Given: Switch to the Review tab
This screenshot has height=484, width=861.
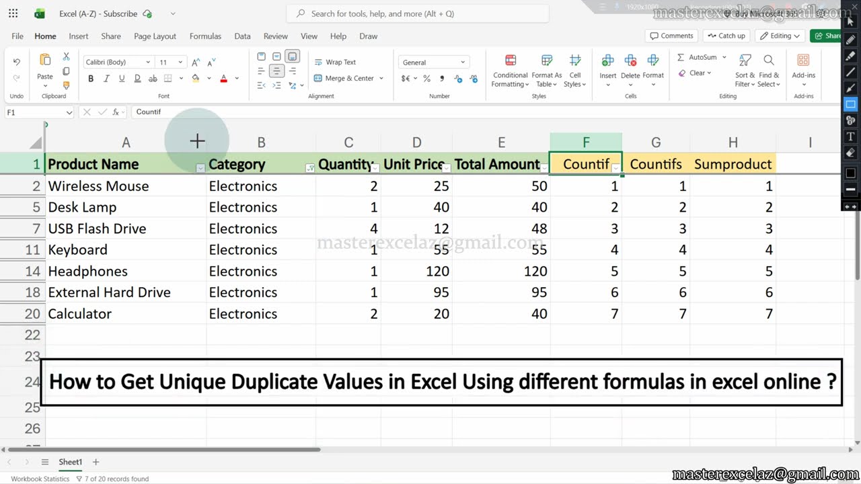Looking at the screenshot, I should [276, 36].
